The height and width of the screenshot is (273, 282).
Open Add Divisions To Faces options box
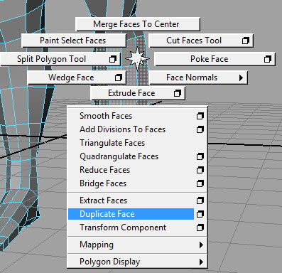(x=200, y=129)
